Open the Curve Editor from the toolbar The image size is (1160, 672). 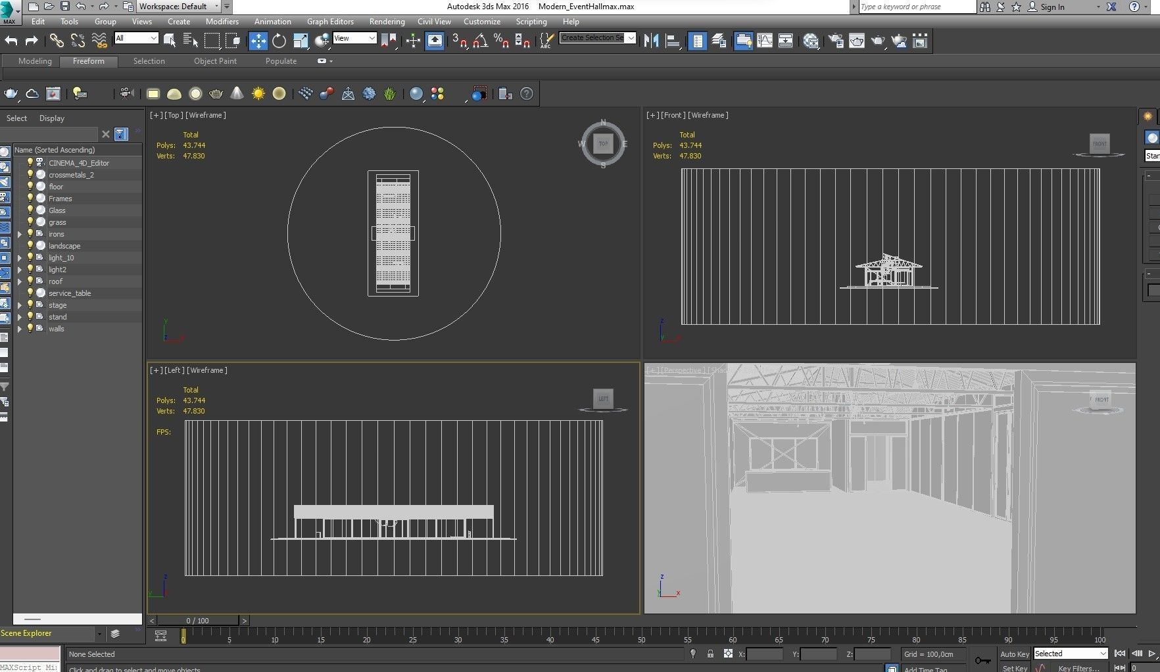(x=765, y=41)
